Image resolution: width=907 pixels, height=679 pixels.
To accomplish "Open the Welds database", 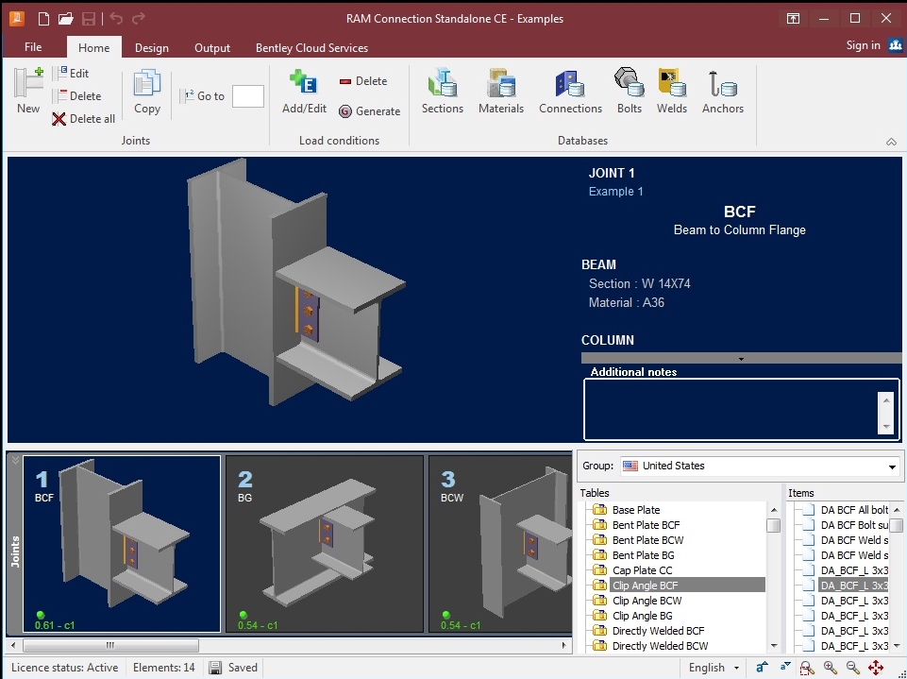I will [x=672, y=92].
